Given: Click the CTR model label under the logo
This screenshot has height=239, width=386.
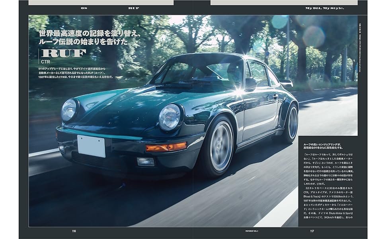Looking at the screenshot, I should [46, 62].
